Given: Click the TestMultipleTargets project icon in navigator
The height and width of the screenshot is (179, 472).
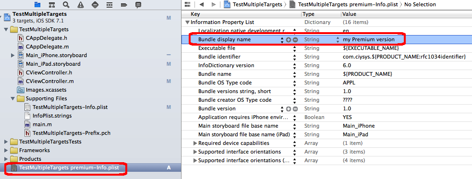Looking at the screenshot, I should (x=7, y=17).
